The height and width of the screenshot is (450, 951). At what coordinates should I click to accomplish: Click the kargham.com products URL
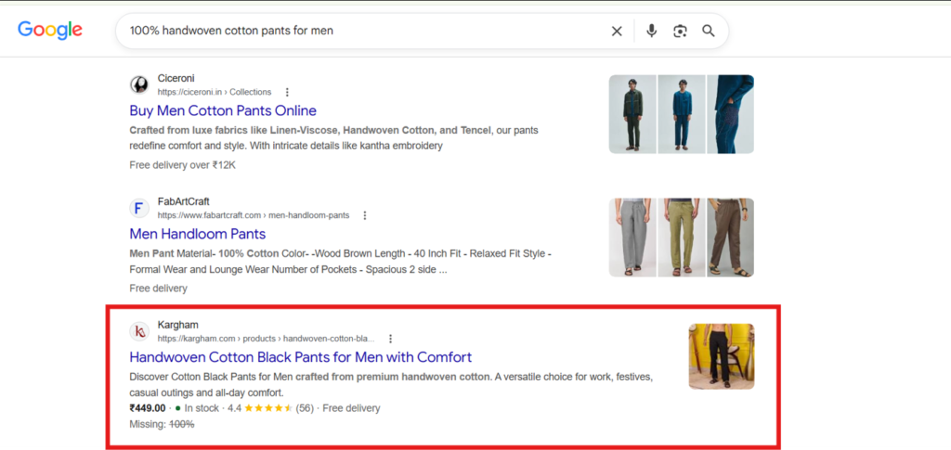[267, 339]
